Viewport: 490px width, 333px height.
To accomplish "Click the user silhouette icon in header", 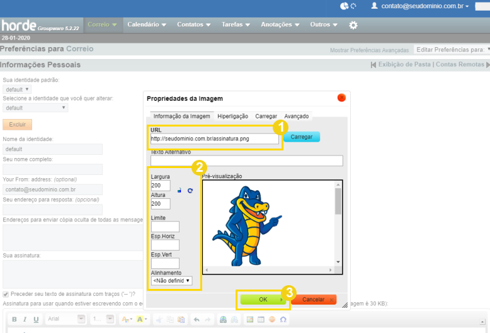I will click(x=374, y=6).
